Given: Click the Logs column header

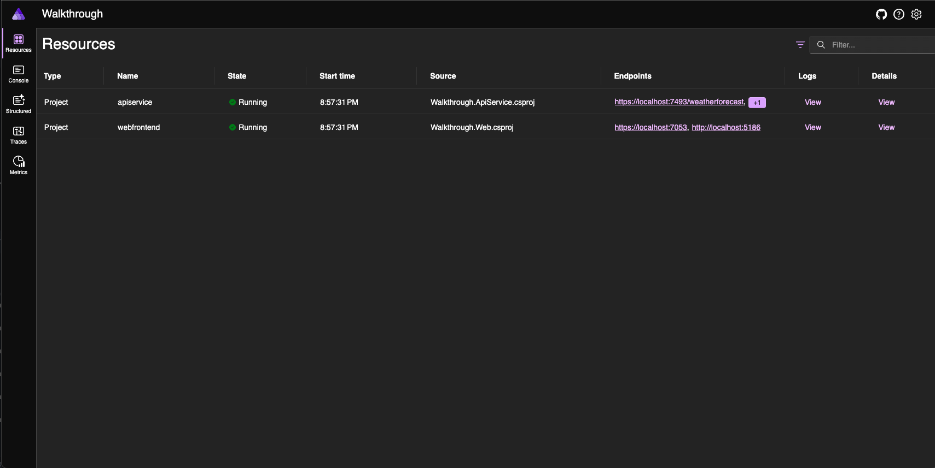Looking at the screenshot, I should pos(807,76).
